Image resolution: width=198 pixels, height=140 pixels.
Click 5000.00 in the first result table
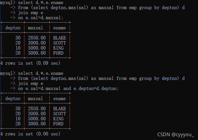[37, 48]
